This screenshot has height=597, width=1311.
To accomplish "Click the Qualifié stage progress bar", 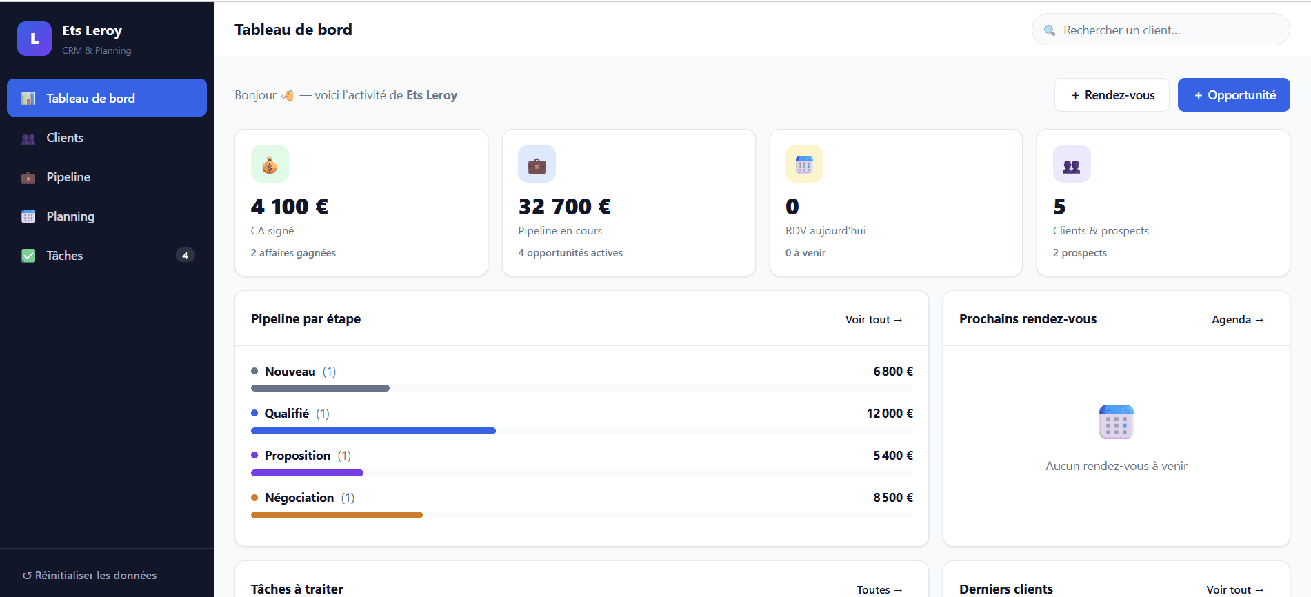I will (x=581, y=431).
